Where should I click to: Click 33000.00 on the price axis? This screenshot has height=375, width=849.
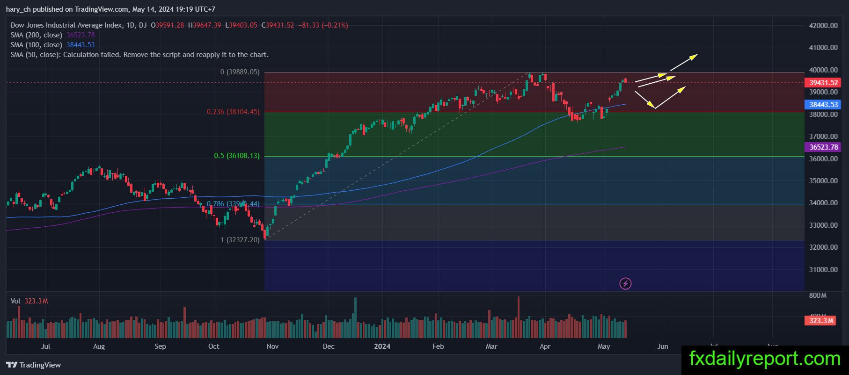click(x=823, y=225)
